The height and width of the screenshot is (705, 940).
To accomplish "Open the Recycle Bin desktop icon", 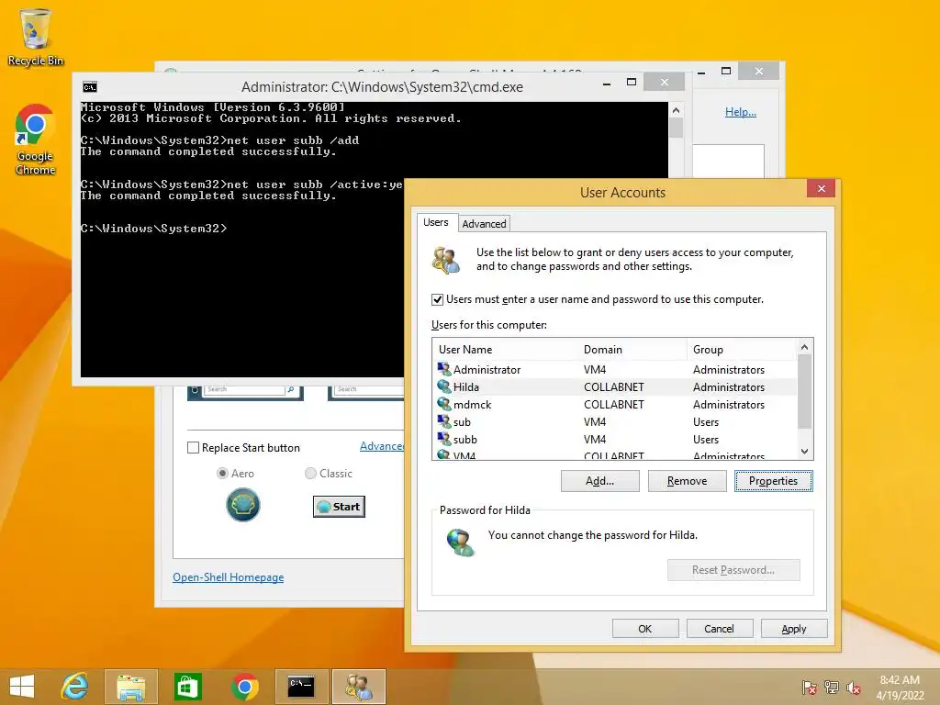I will coord(36,36).
